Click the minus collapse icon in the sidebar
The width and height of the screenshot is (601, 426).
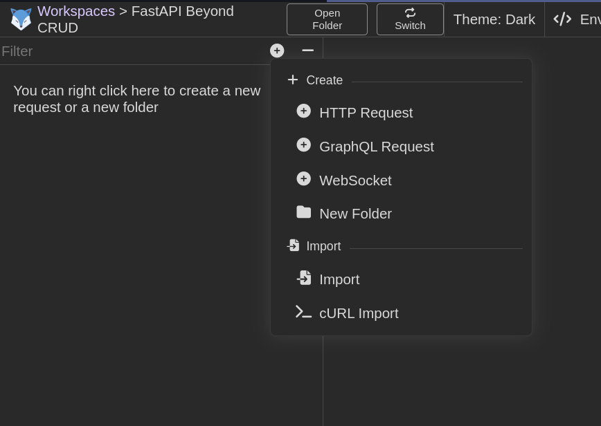(x=307, y=50)
